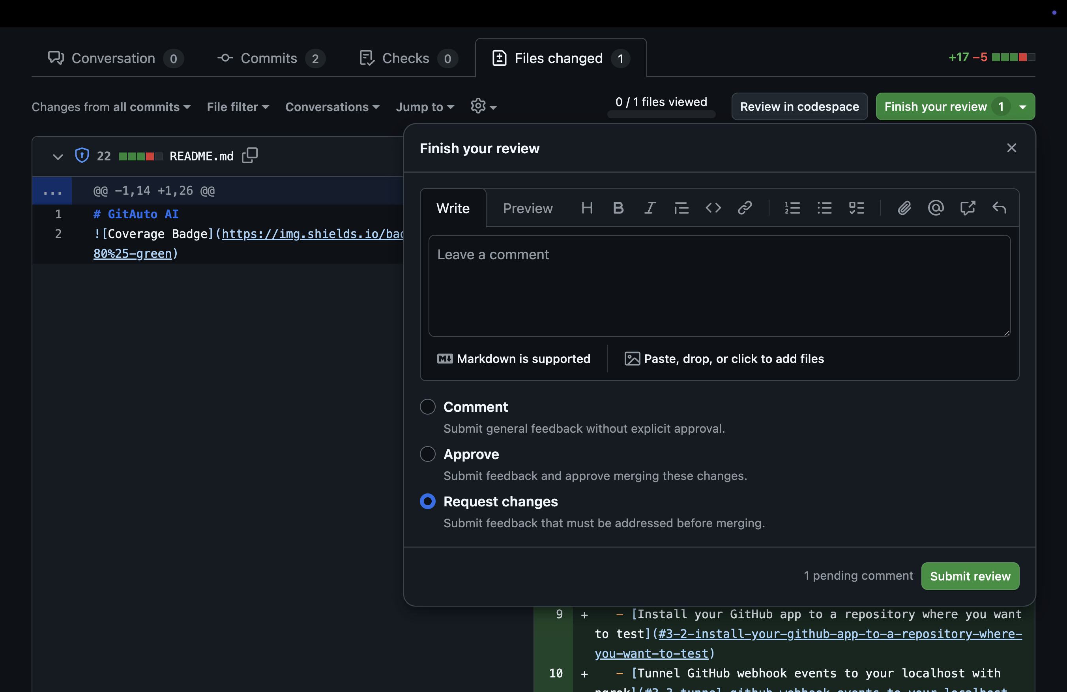Select the Request changes radio button
This screenshot has width=1067, height=692.
pos(428,501)
